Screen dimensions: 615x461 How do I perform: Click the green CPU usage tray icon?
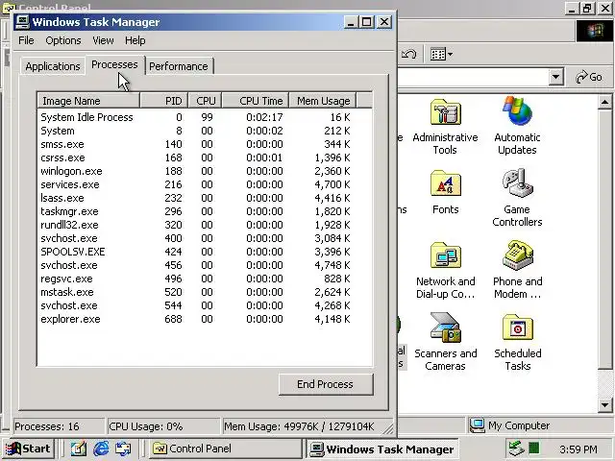pyautogui.click(x=534, y=448)
